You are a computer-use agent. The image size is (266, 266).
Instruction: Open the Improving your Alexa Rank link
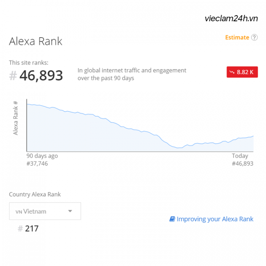[215, 219]
